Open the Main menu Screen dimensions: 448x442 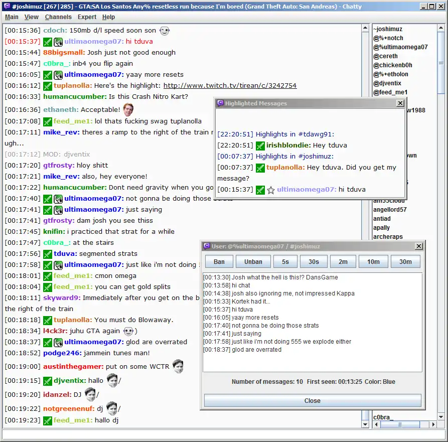(x=12, y=17)
